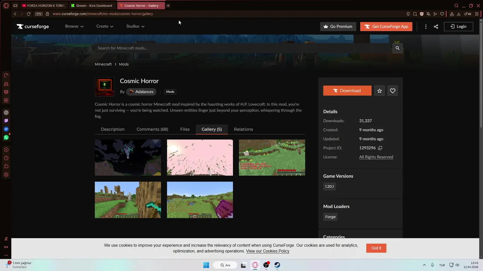Viewport: 483px width, 271px height.
Task: Open View our Cookies Policy link
Action: click(268, 251)
